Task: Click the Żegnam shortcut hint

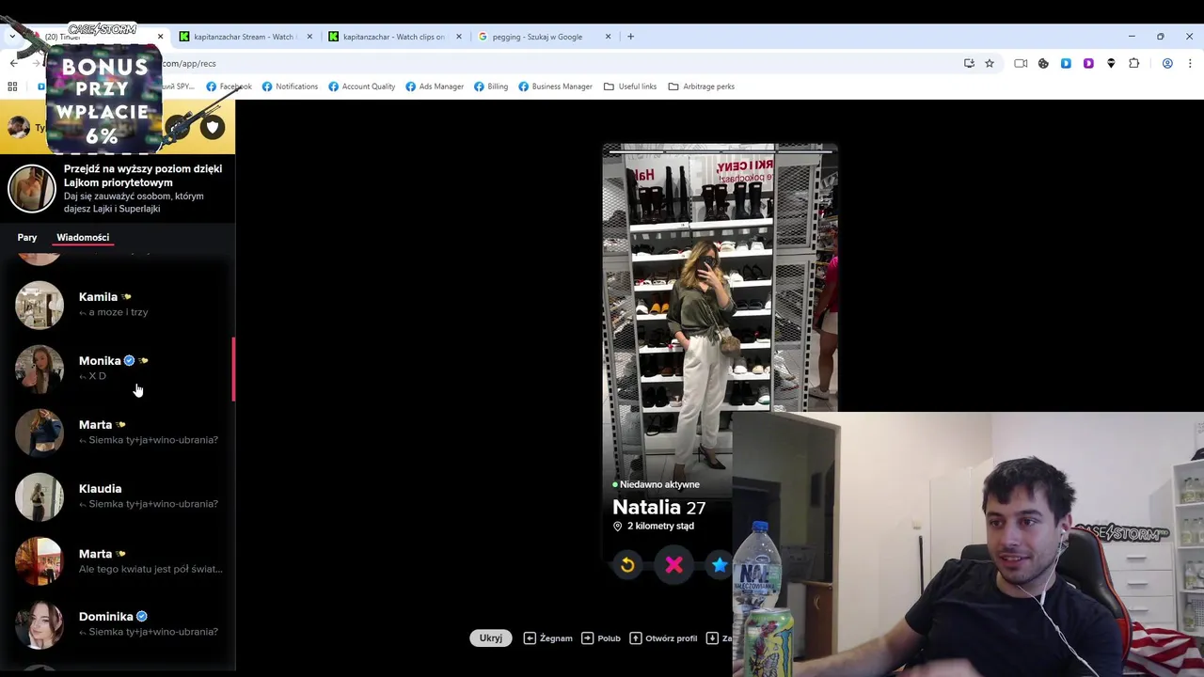Action: pos(547,638)
